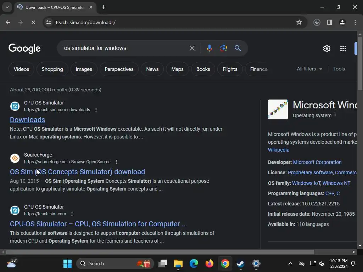
Task: Switch to the News filter
Action: point(152,69)
